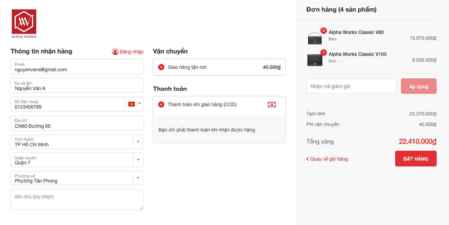Select the Giao hàng tận nơi radio button
Screen dimensions: 449x225
(x=161, y=67)
